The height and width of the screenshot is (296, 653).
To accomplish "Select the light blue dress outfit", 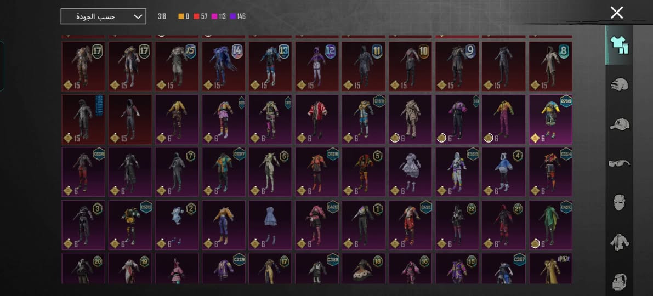I will (x=270, y=225).
